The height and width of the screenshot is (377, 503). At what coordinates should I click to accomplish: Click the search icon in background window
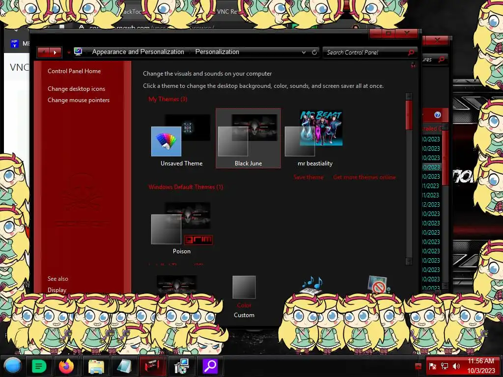(x=442, y=59)
